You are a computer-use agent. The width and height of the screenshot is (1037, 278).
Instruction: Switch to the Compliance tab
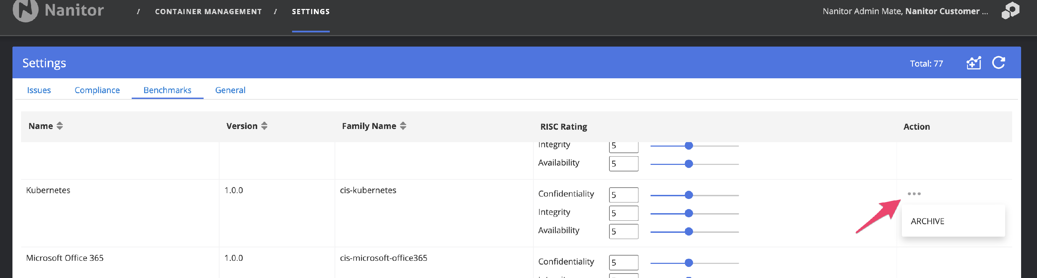coord(97,90)
